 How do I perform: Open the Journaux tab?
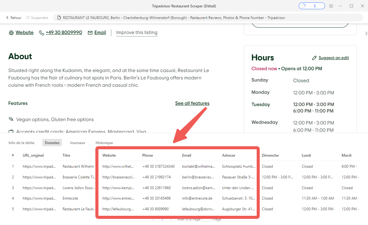click(x=77, y=143)
